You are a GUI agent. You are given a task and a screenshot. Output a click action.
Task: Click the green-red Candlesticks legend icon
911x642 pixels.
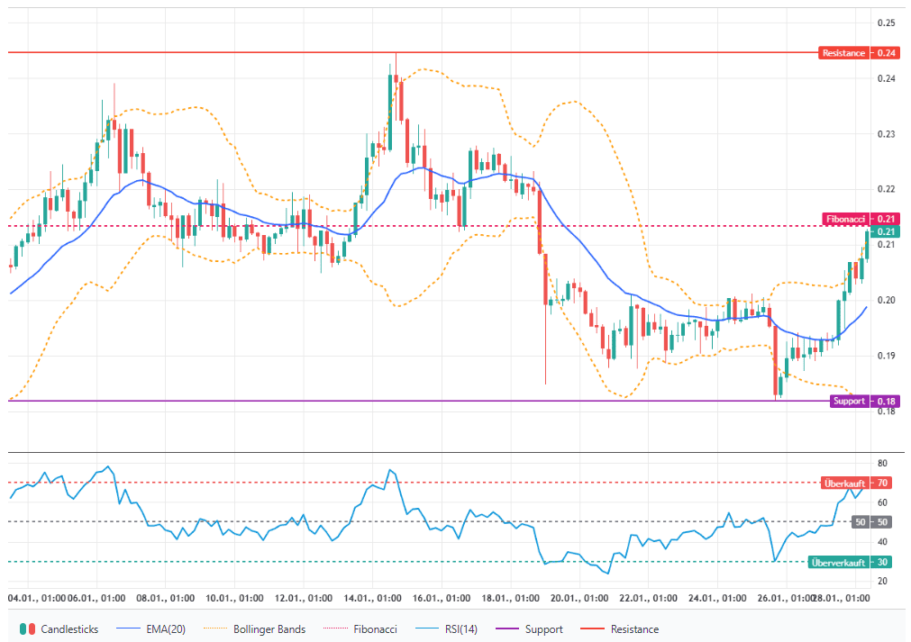coord(27,629)
